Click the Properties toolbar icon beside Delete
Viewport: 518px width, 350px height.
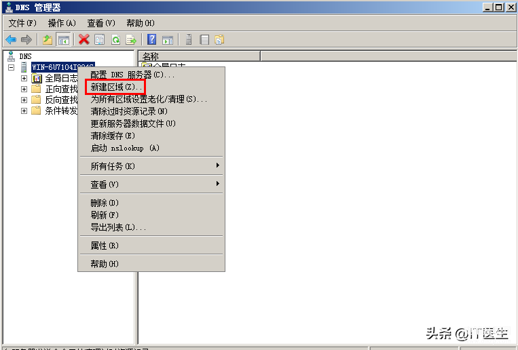(x=99, y=40)
